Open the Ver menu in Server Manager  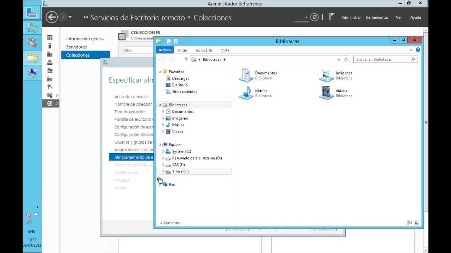(x=399, y=17)
